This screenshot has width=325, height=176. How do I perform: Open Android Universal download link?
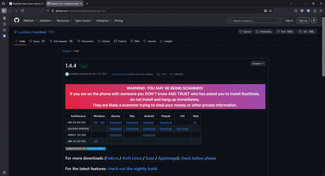point(148,123)
